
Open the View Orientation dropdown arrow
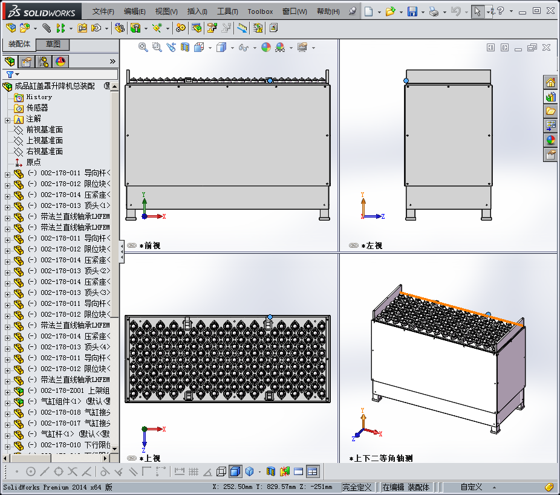(x=210, y=48)
